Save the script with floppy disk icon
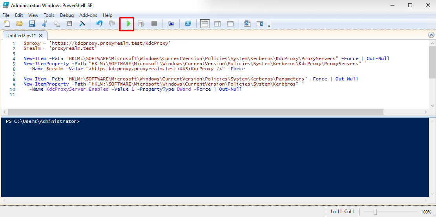This screenshot has height=217, width=436. pos(32,24)
